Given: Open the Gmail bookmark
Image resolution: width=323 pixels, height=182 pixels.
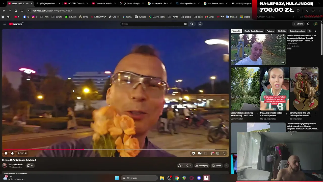Looking at the screenshot, I should pos(210,17).
